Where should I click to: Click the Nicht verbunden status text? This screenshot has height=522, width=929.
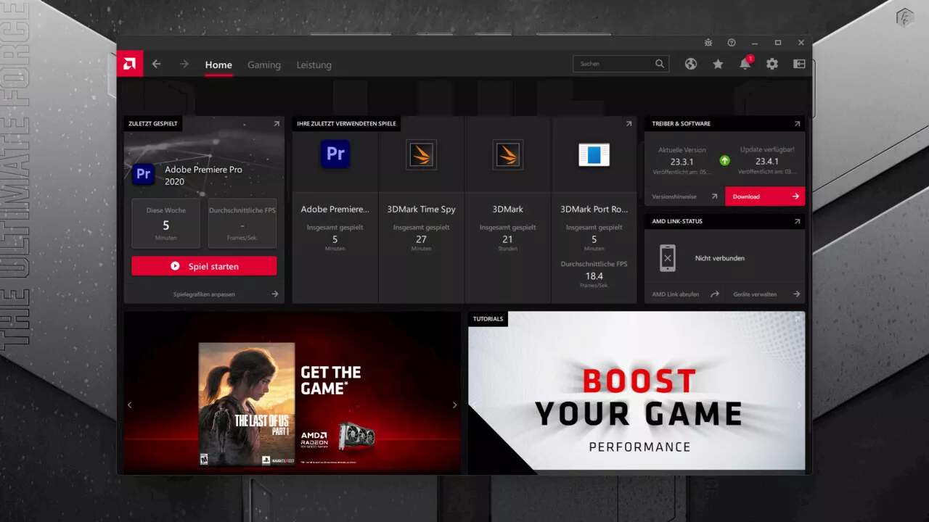[720, 258]
